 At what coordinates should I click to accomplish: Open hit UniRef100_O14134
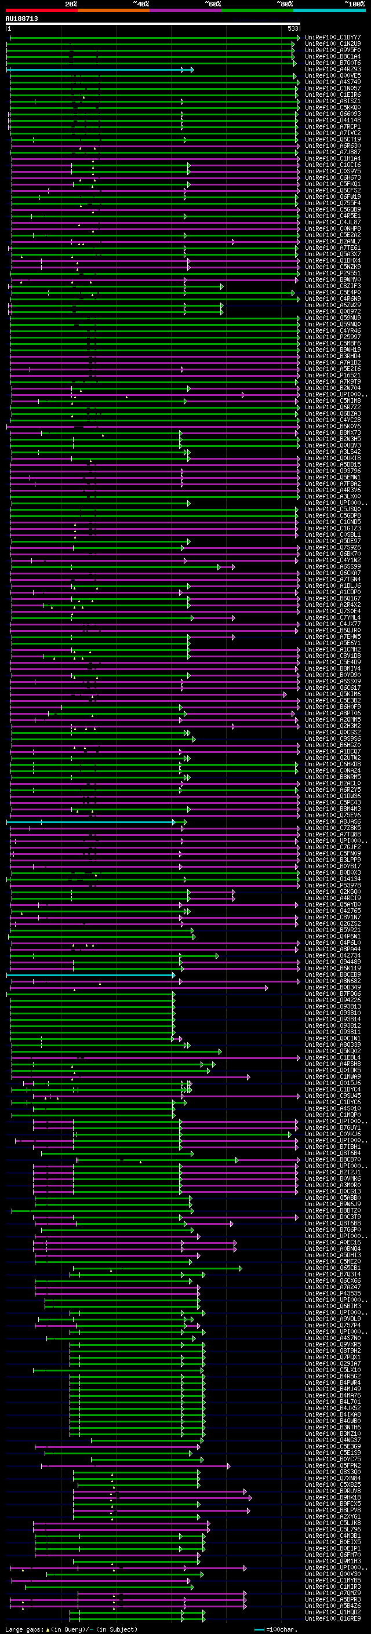point(333,879)
